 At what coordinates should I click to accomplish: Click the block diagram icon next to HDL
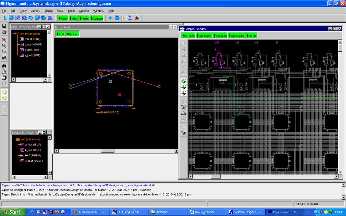18,18
